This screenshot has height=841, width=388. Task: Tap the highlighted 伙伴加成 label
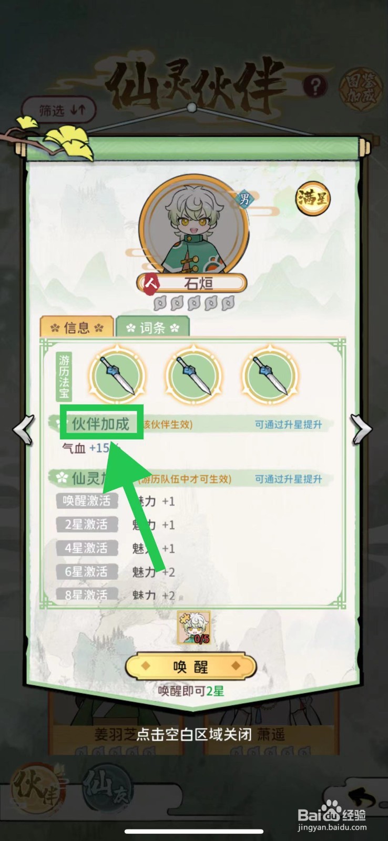101,423
